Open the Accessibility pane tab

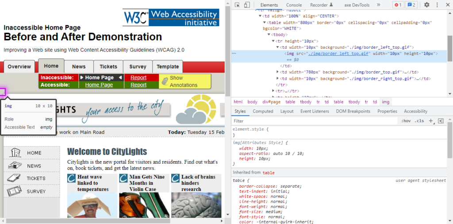415,111
